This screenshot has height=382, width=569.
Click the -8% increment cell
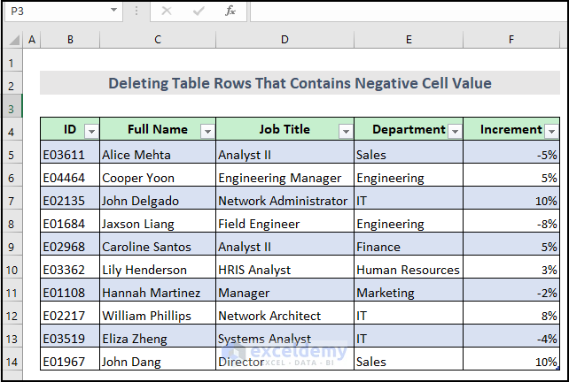[x=511, y=224]
